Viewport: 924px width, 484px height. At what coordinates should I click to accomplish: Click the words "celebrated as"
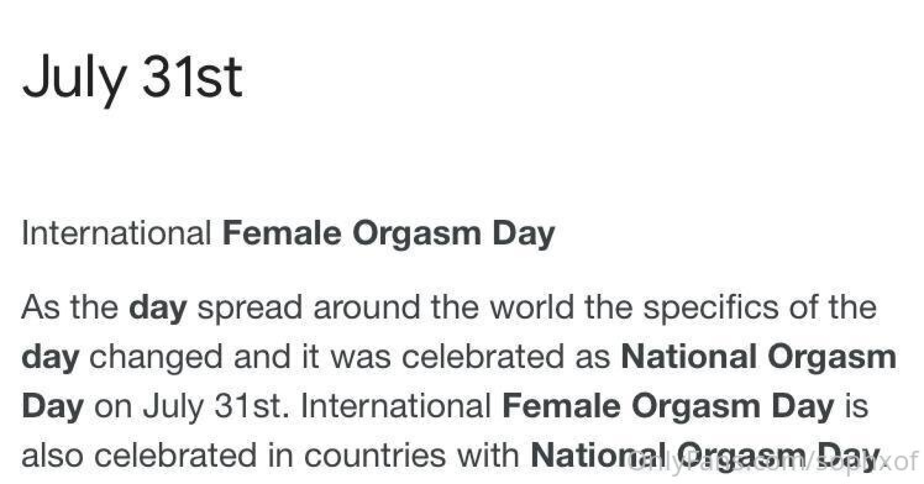pos(506,357)
